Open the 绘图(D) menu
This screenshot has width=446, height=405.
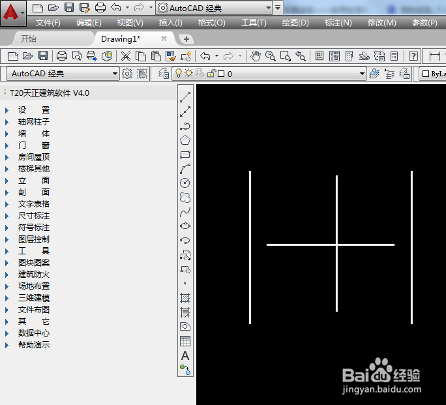[295, 22]
